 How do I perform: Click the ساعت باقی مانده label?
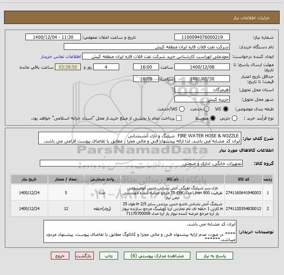(37, 67)
